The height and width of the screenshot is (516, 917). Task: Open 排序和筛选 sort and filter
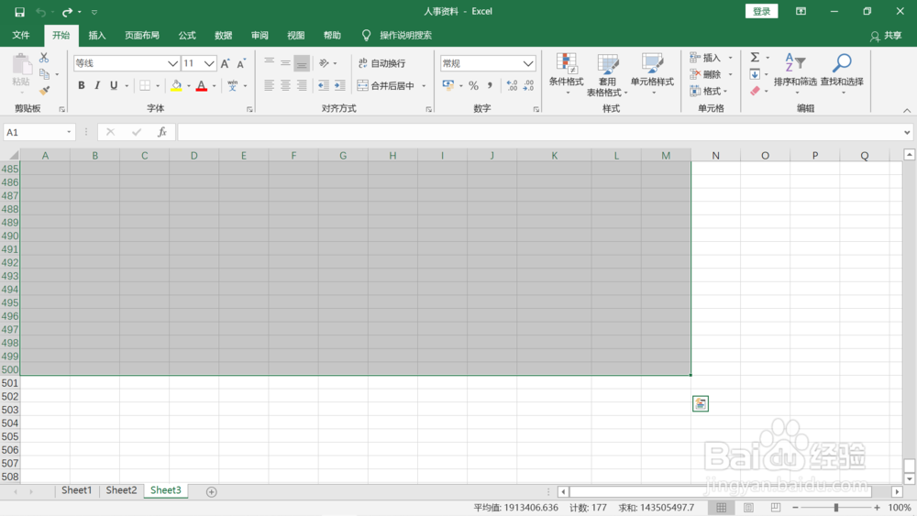coord(795,74)
